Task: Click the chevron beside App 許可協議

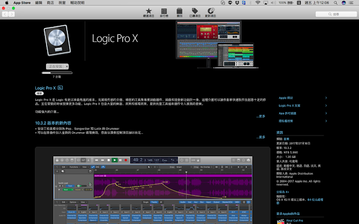Action: tap(326, 113)
